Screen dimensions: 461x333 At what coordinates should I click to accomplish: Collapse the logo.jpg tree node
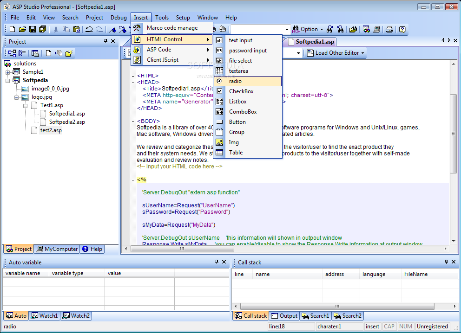[x=16, y=97]
